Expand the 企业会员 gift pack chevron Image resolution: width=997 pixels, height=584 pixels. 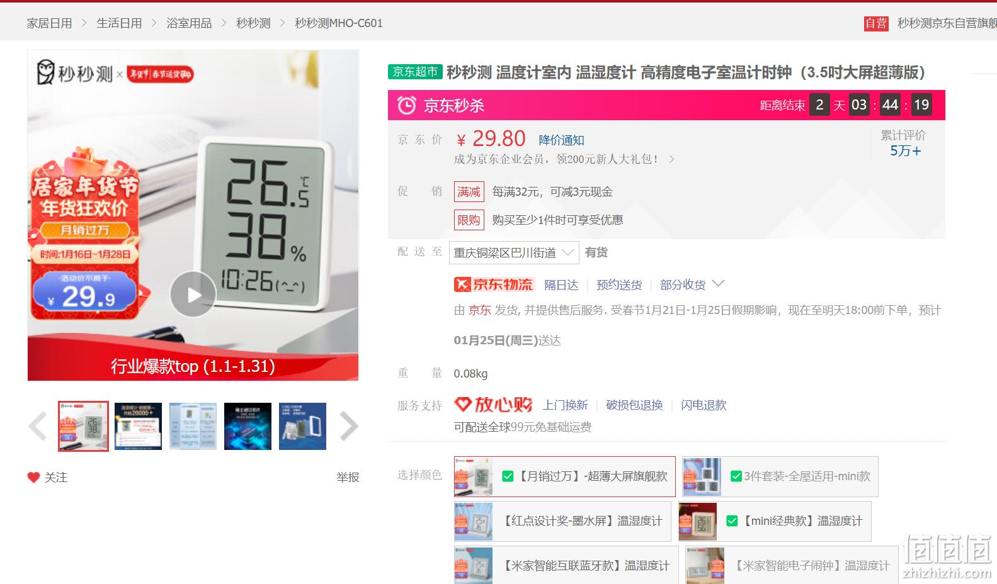pos(671,159)
